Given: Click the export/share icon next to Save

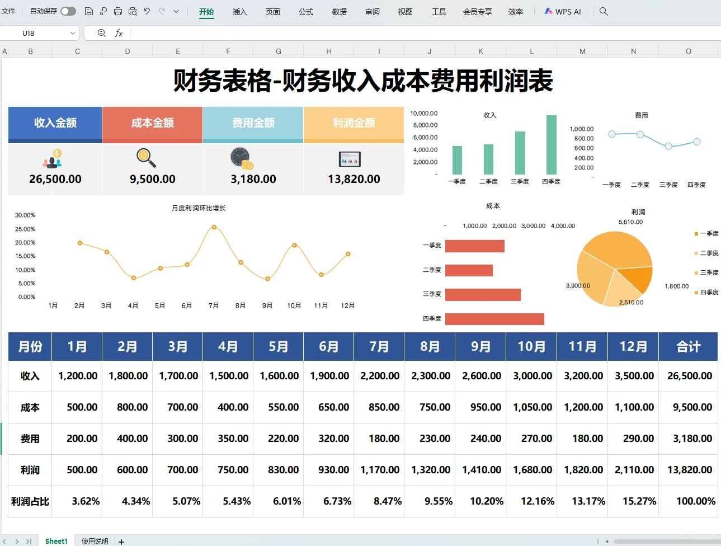Looking at the screenshot, I should (x=103, y=11).
